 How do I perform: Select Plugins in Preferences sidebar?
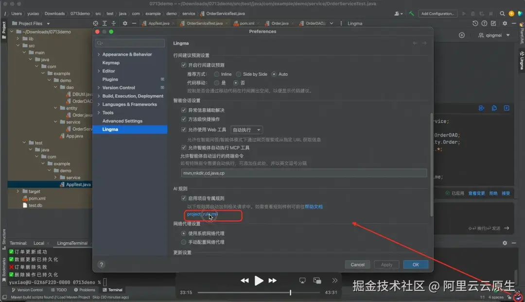[x=110, y=79]
